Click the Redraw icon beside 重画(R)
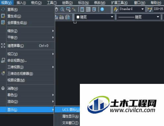164x126 pixels. coord(3,9)
